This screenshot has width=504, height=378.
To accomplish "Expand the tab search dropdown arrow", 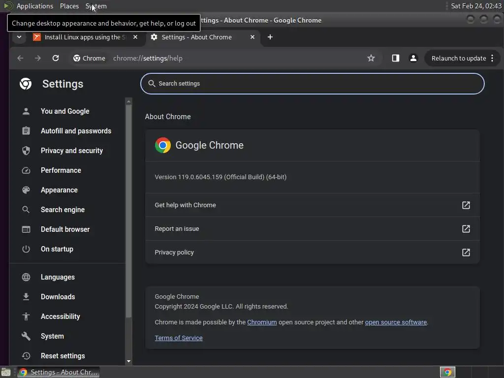I will (19, 37).
